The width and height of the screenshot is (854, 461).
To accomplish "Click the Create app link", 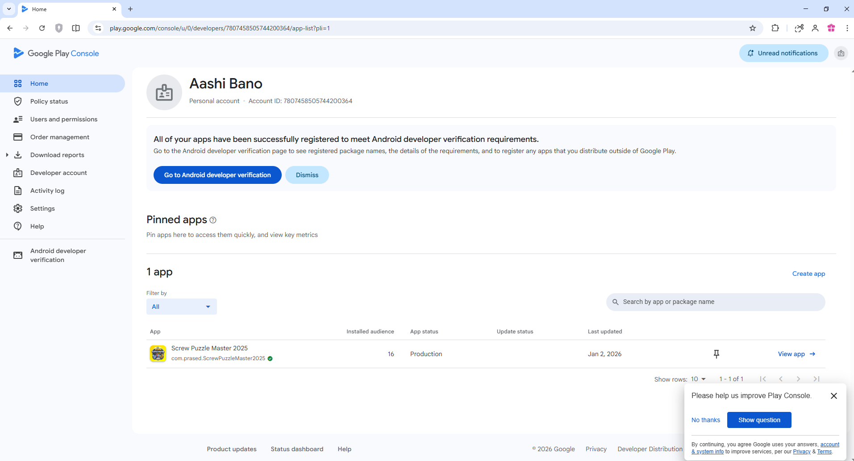I will point(808,274).
